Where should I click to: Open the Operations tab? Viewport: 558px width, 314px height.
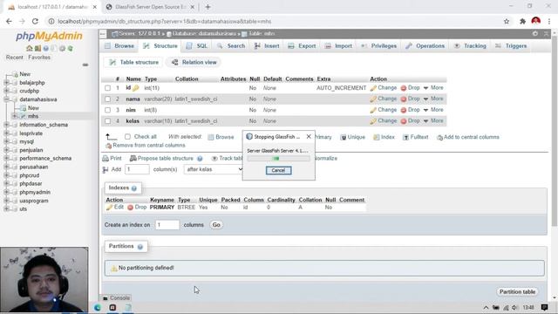click(x=425, y=46)
